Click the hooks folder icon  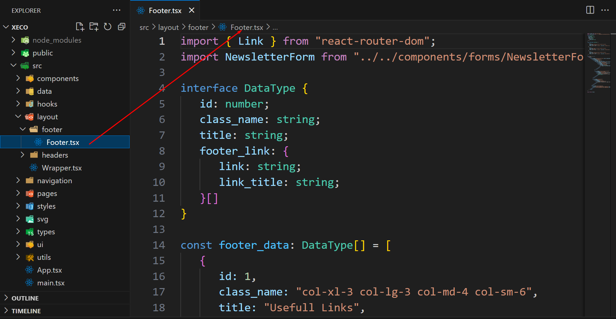pos(30,104)
